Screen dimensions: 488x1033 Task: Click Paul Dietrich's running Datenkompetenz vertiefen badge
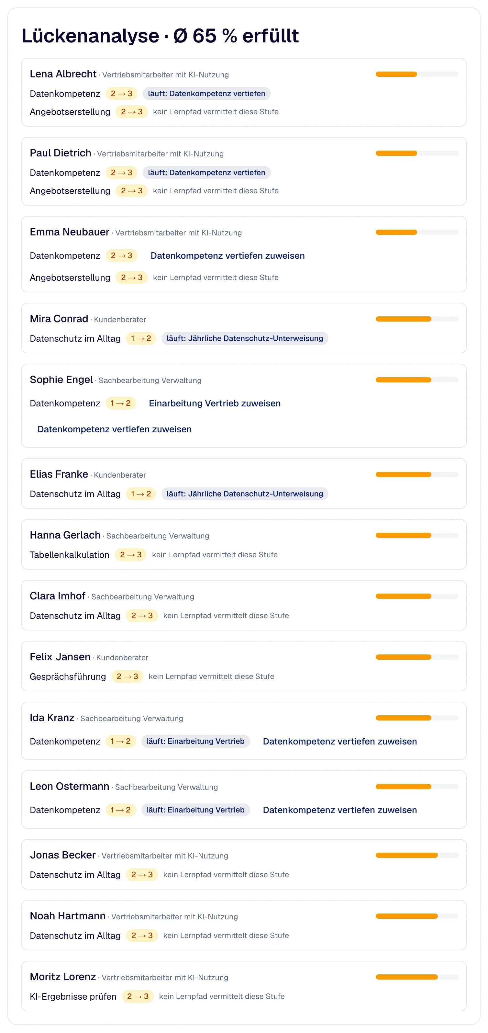[207, 172]
